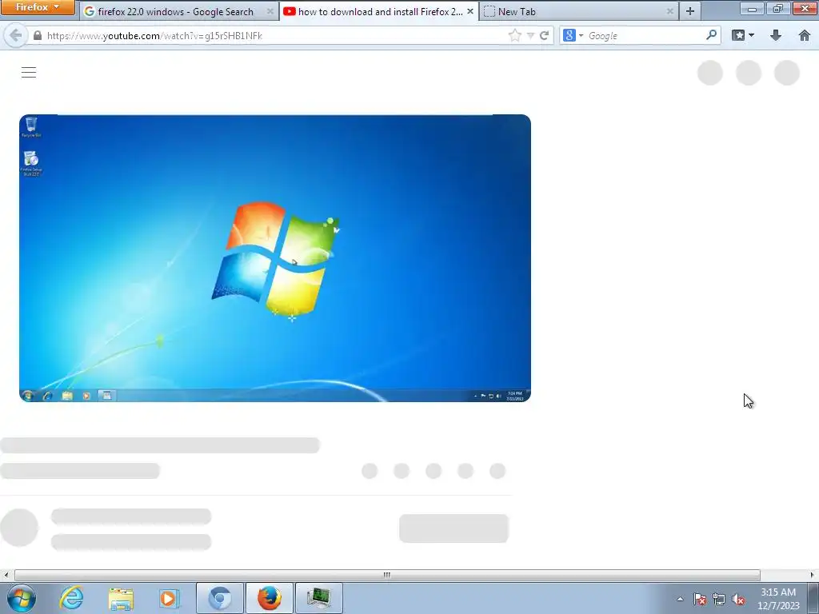The height and width of the screenshot is (614, 819).
Task: Open Windows Media Player from taskbar
Action: tap(170, 598)
